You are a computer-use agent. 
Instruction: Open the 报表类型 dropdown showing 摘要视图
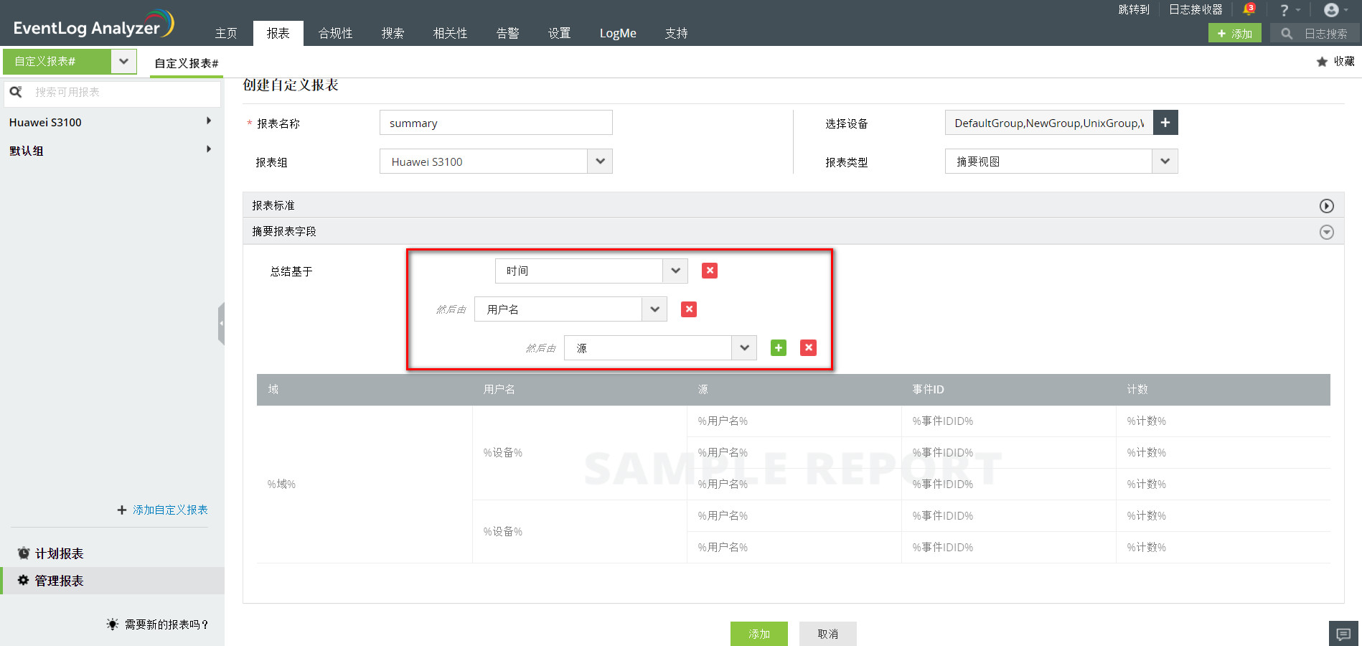[1165, 161]
